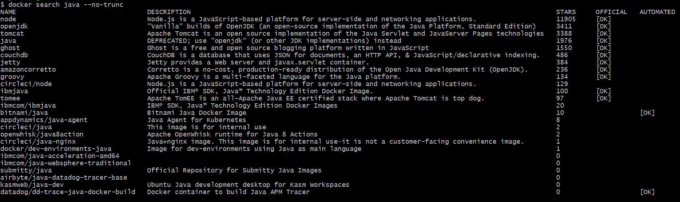This screenshot has height=202, width=680.
Task: Select the openjdk image name
Action: pos(14,26)
